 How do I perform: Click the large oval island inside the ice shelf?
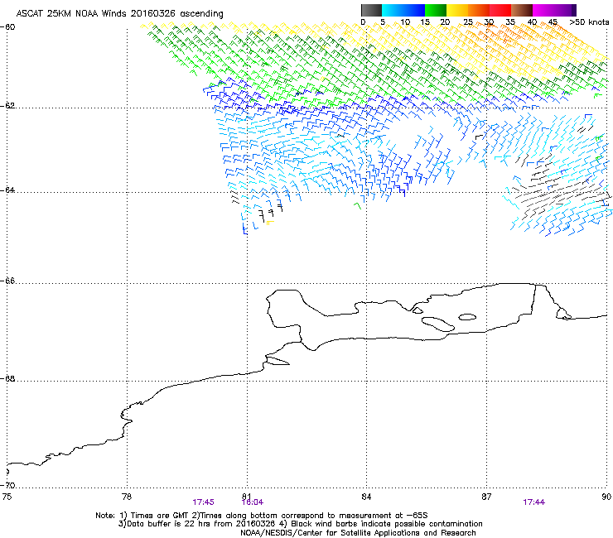(438, 324)
